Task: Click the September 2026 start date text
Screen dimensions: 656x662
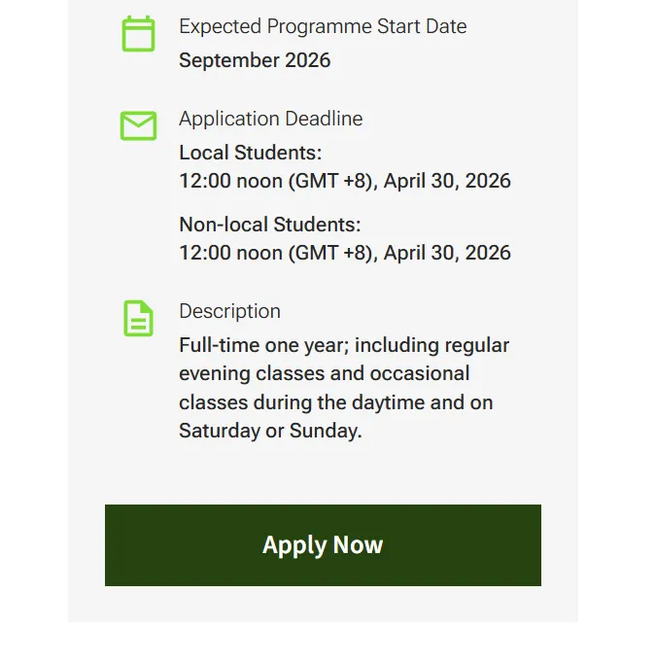Action: tap(255, 60)
